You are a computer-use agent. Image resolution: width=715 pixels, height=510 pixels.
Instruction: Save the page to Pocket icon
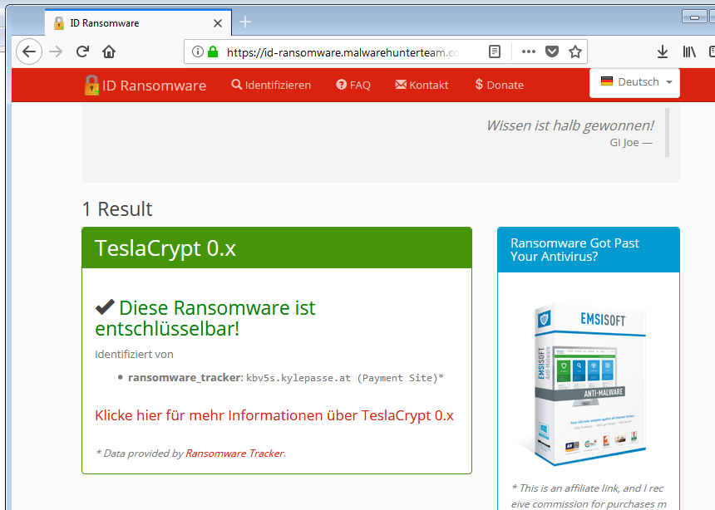pos(552,51)
